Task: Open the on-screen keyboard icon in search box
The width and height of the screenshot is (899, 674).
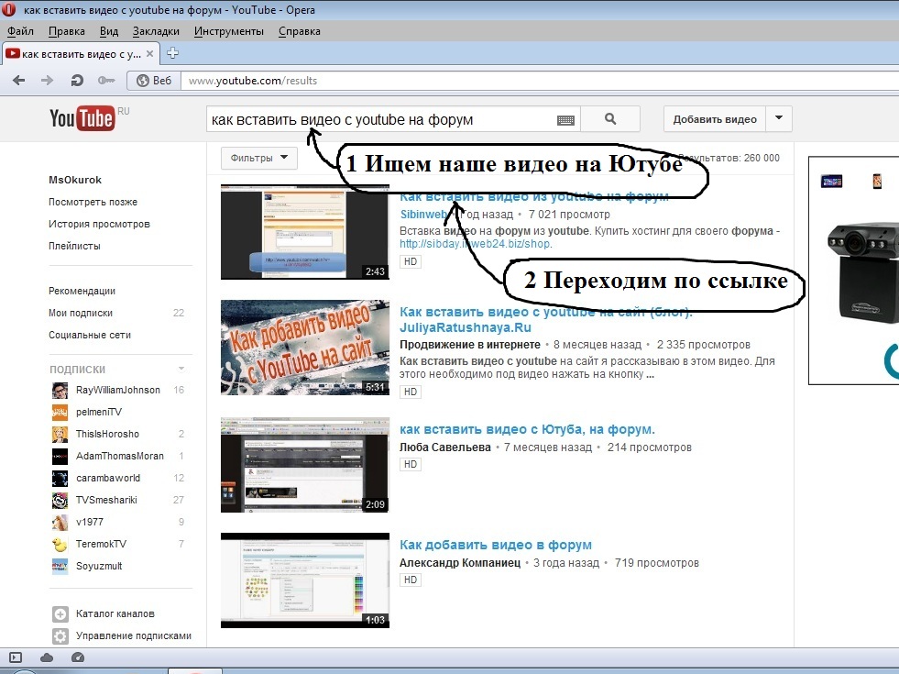Action: point(566,120)
